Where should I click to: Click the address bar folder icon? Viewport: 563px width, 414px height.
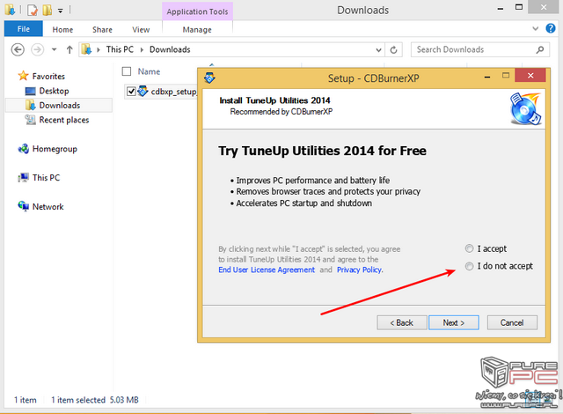(x=86, y=49)
